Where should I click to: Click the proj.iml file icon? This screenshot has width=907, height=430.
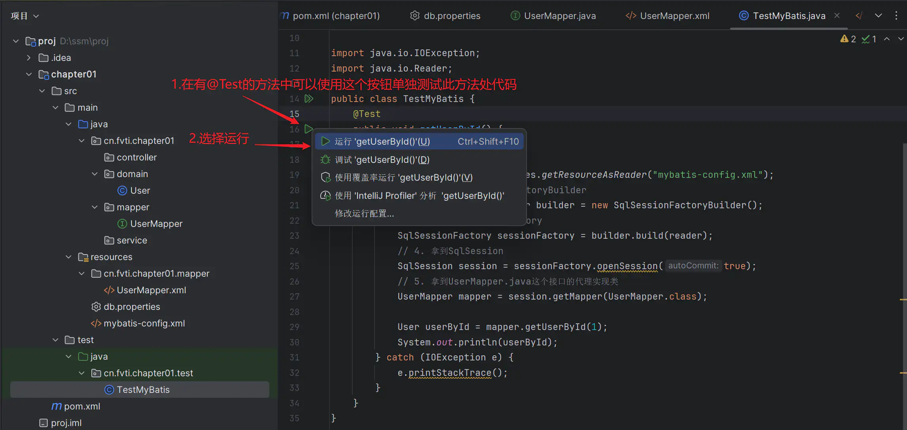44,423
